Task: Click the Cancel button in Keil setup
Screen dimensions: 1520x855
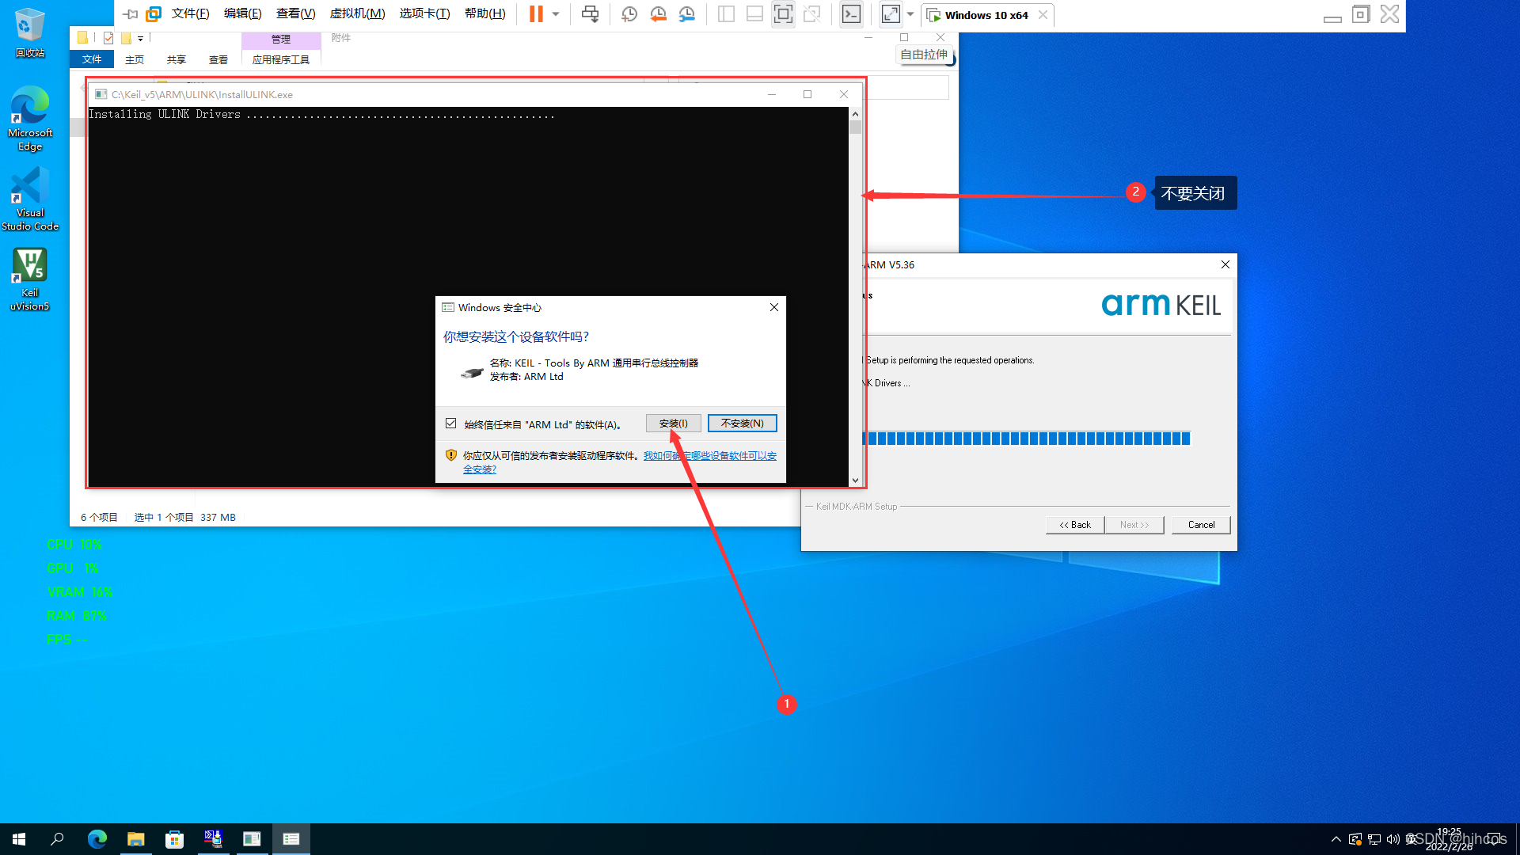Action: click(1200, 525)
